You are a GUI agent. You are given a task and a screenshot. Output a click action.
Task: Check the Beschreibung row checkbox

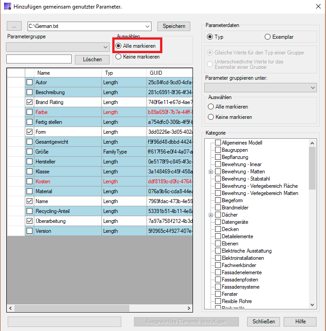pyautogui.click(x=30, y=92)
